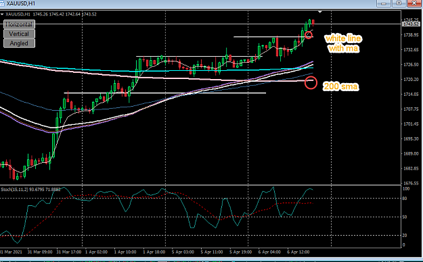The height and width of the screenshot is (262, 423).
Task: Click the Vertical line button
Action: point(19,34)
